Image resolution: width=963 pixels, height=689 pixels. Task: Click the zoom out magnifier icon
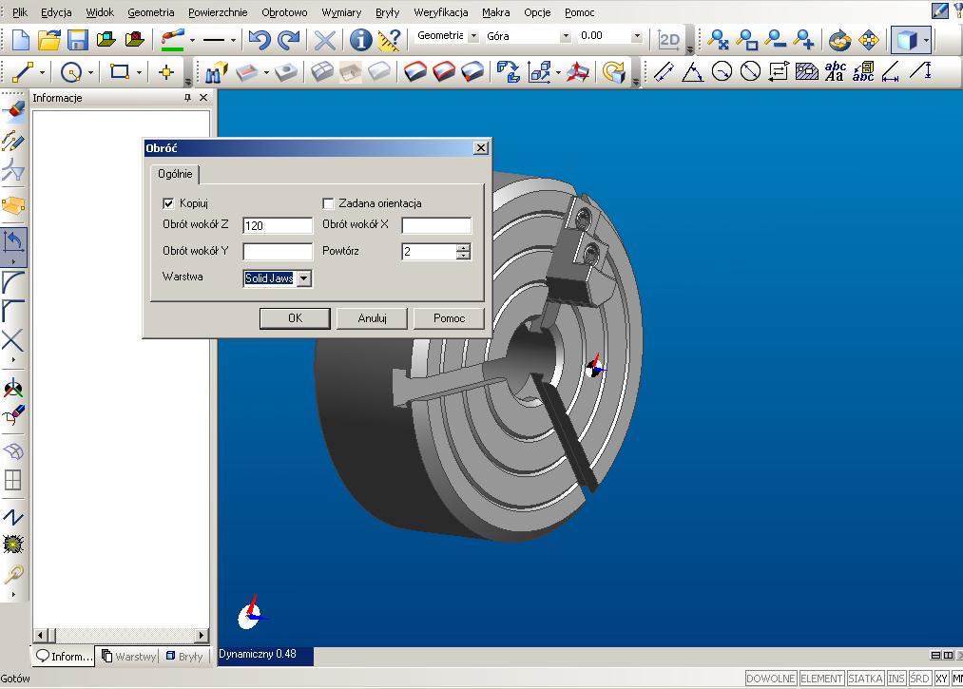point(775,41)
